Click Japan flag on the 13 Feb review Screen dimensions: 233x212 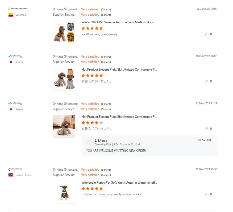click(11, 62)
